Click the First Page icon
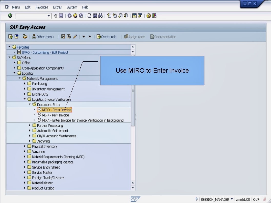 pyautogui.click(x=109, y=16)
